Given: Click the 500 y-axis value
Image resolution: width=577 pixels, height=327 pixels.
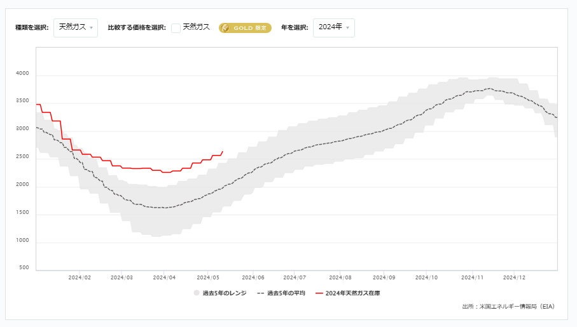Looking at the screenshot, I should pyautogui.click(x=24, y=267).
